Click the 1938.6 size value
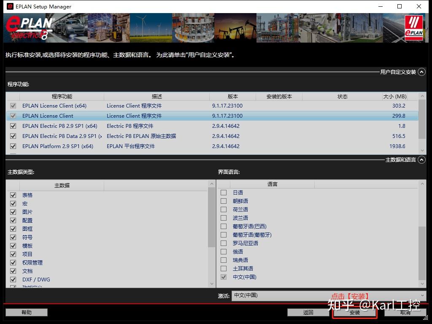 pos(397,146)
